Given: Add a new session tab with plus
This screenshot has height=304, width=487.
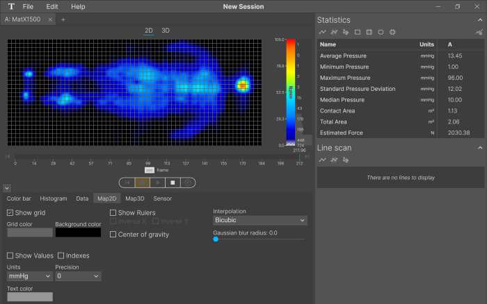Looking at the screenshot, I should (x=63, y=19).
